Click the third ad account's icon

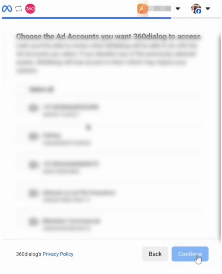tap(34, 165)
